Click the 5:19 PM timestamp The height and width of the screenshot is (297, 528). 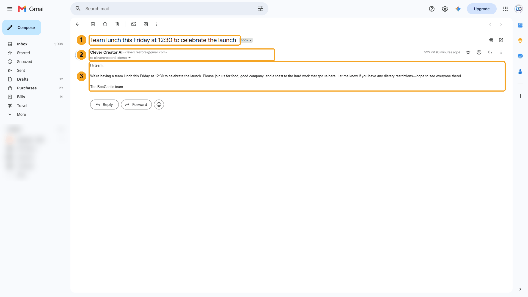coord(442,52)
